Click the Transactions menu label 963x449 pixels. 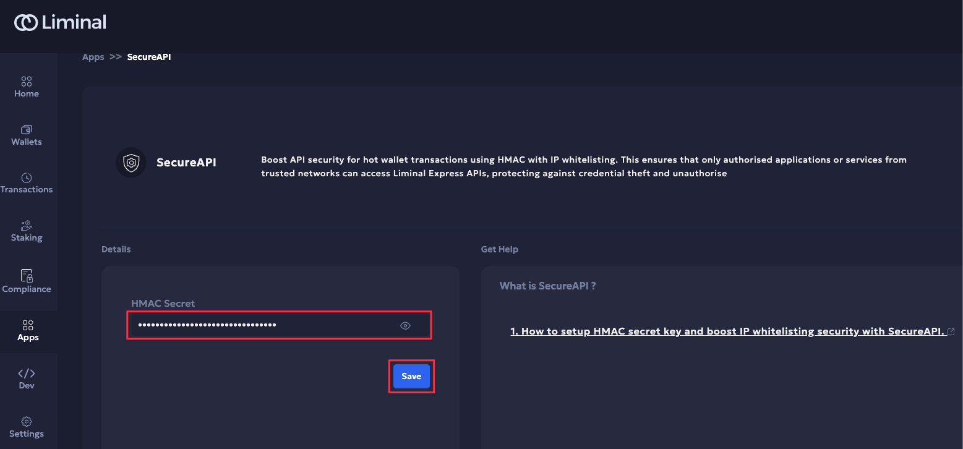(x=27, y=189)
